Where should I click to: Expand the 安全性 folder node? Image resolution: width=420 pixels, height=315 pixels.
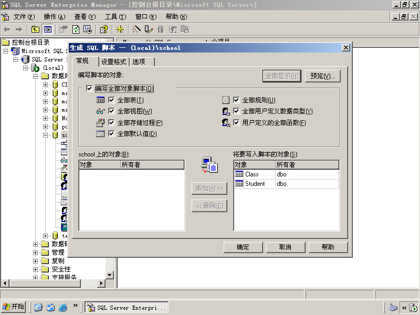pyautogui.click(x=35, y=269)
